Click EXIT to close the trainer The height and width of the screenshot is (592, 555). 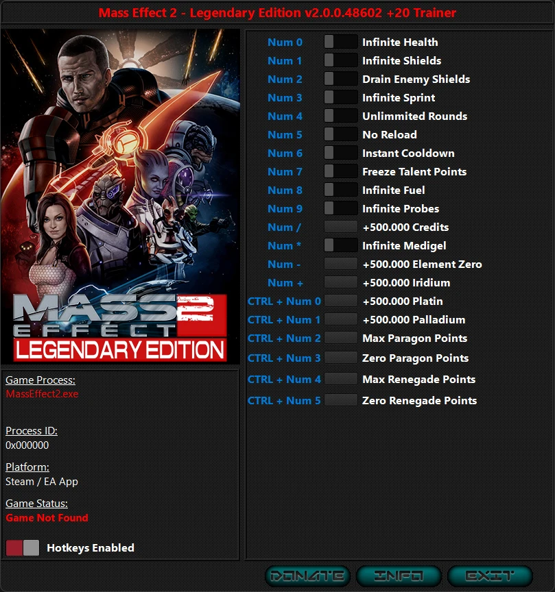coord(490,576)
